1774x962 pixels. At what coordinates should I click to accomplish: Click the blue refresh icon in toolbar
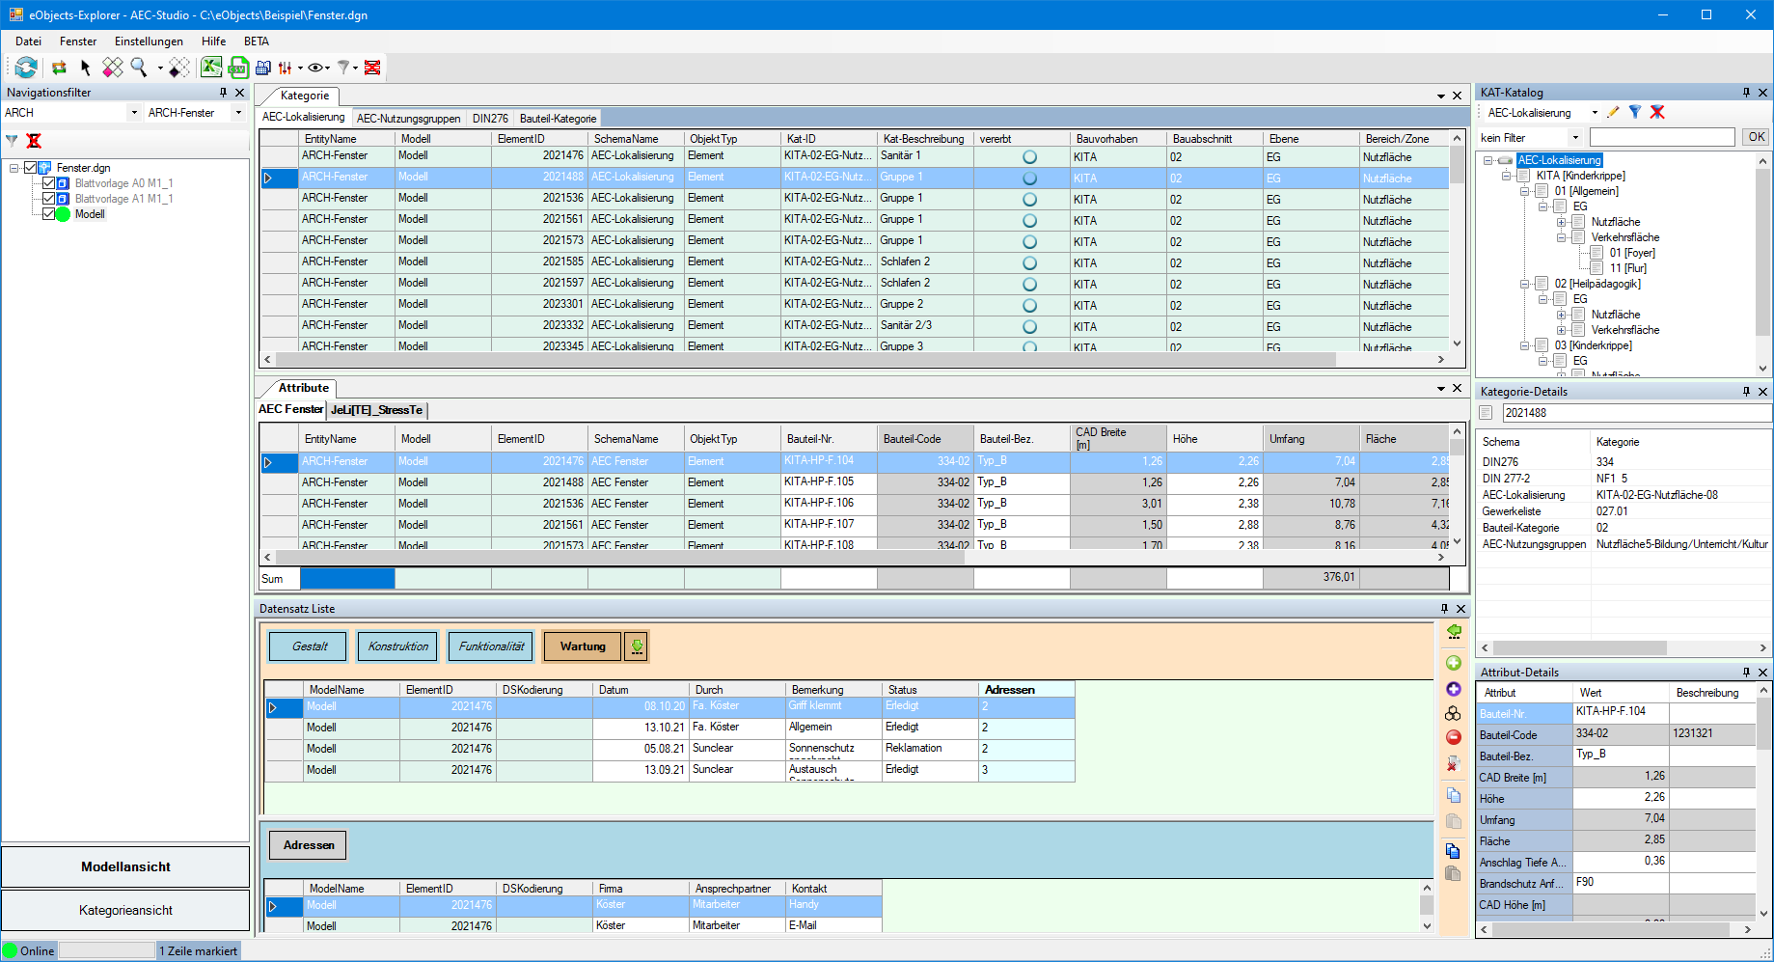[x=26, y=68]
